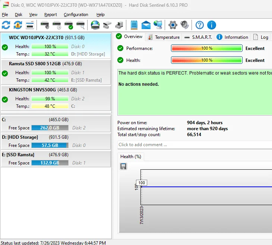The image size is (272, 245).
Task: Click the save icon above the health graph
Action: pyautogui.click(x=123, y=166)
